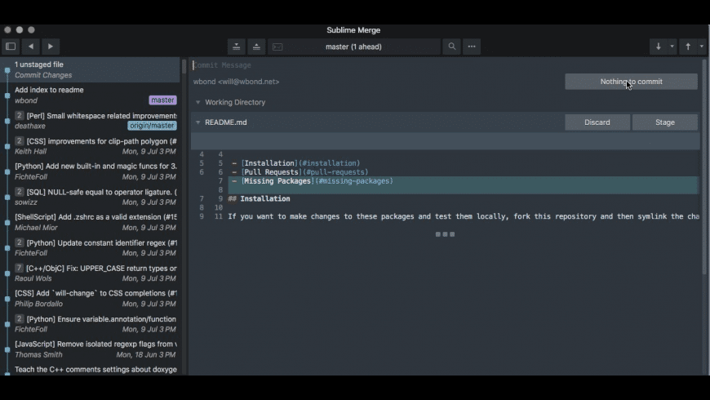Open the three-dot more options button

(472, 47)
